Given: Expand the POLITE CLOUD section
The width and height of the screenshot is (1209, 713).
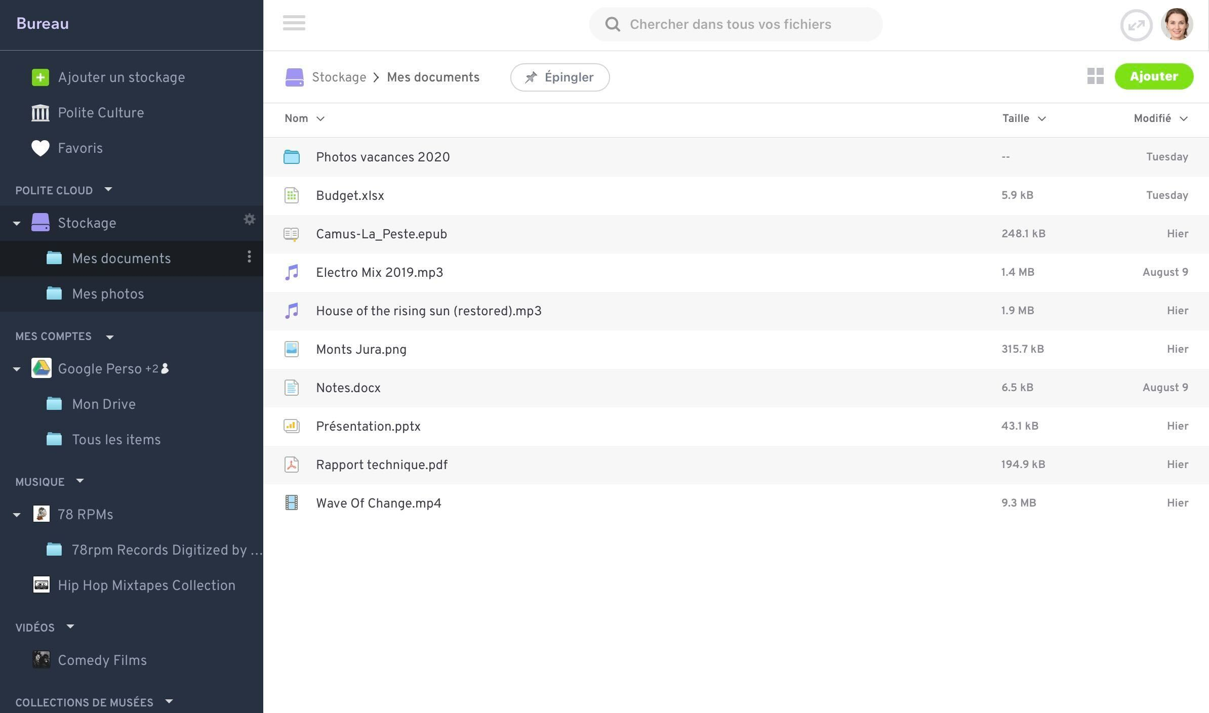Looking at the screenshot, I should [108, 188].
